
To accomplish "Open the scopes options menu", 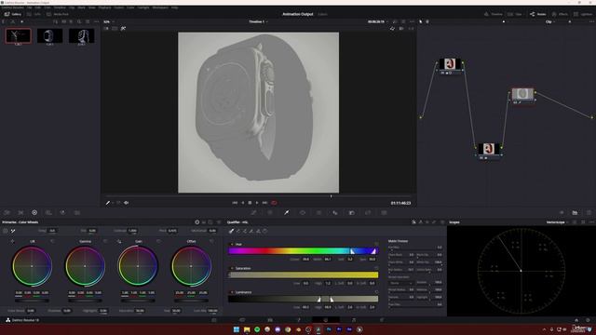I will tap(591, 222).
